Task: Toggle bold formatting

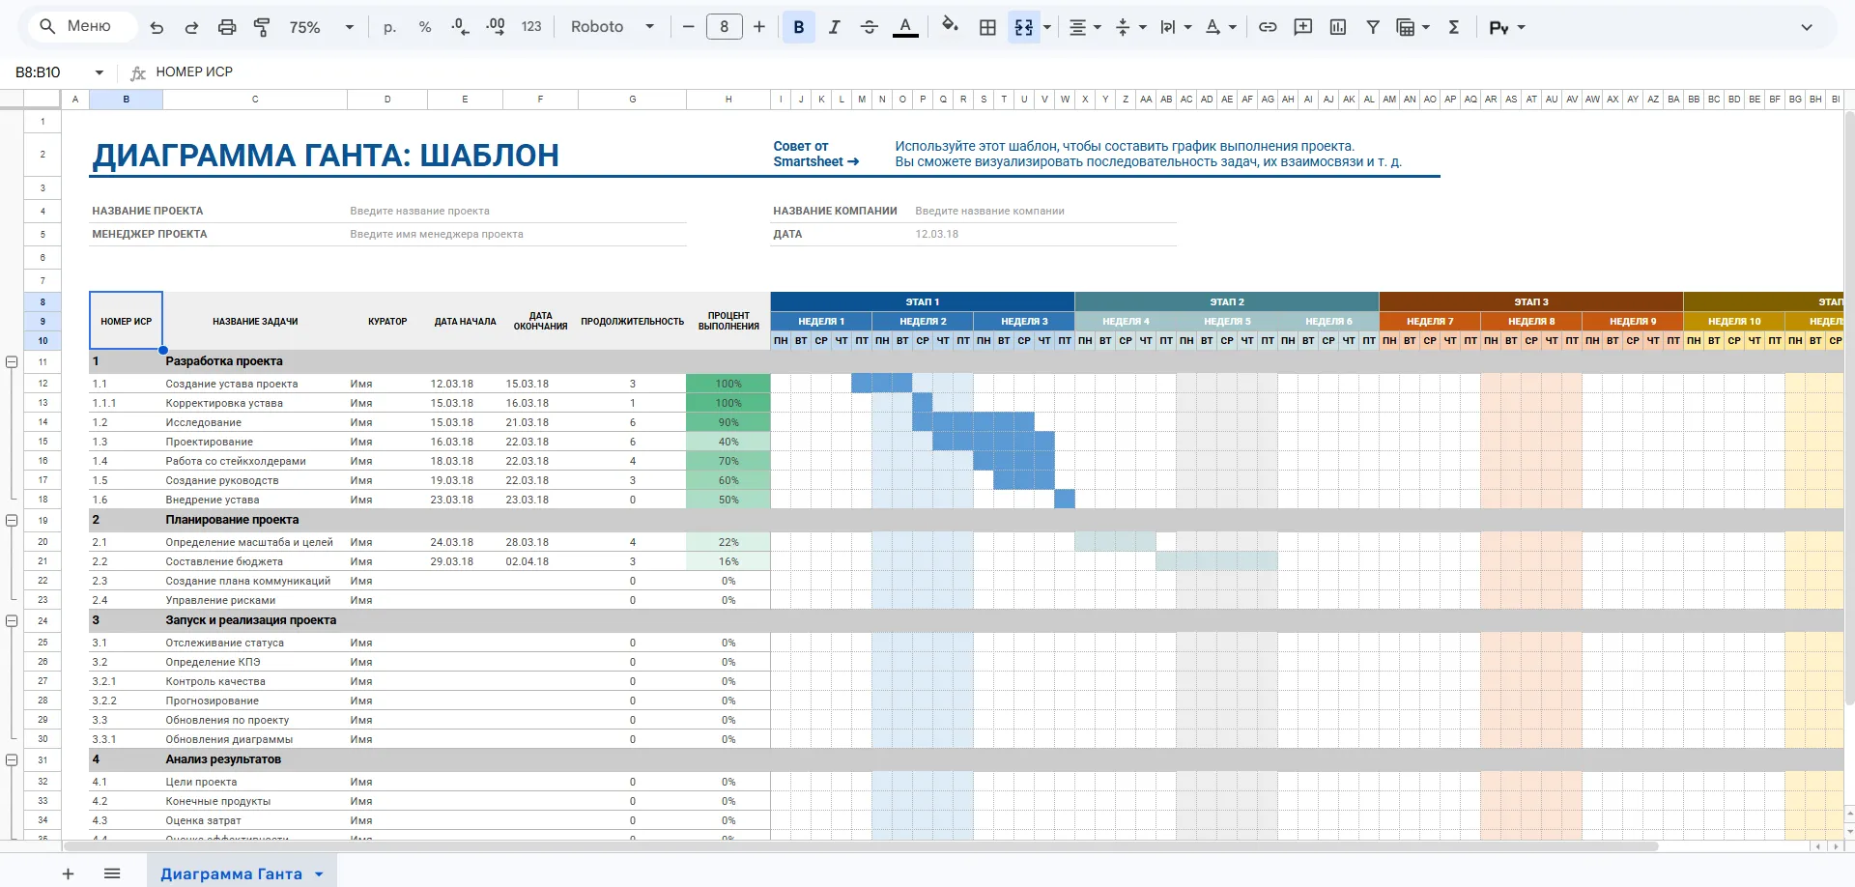Action: 799,27
